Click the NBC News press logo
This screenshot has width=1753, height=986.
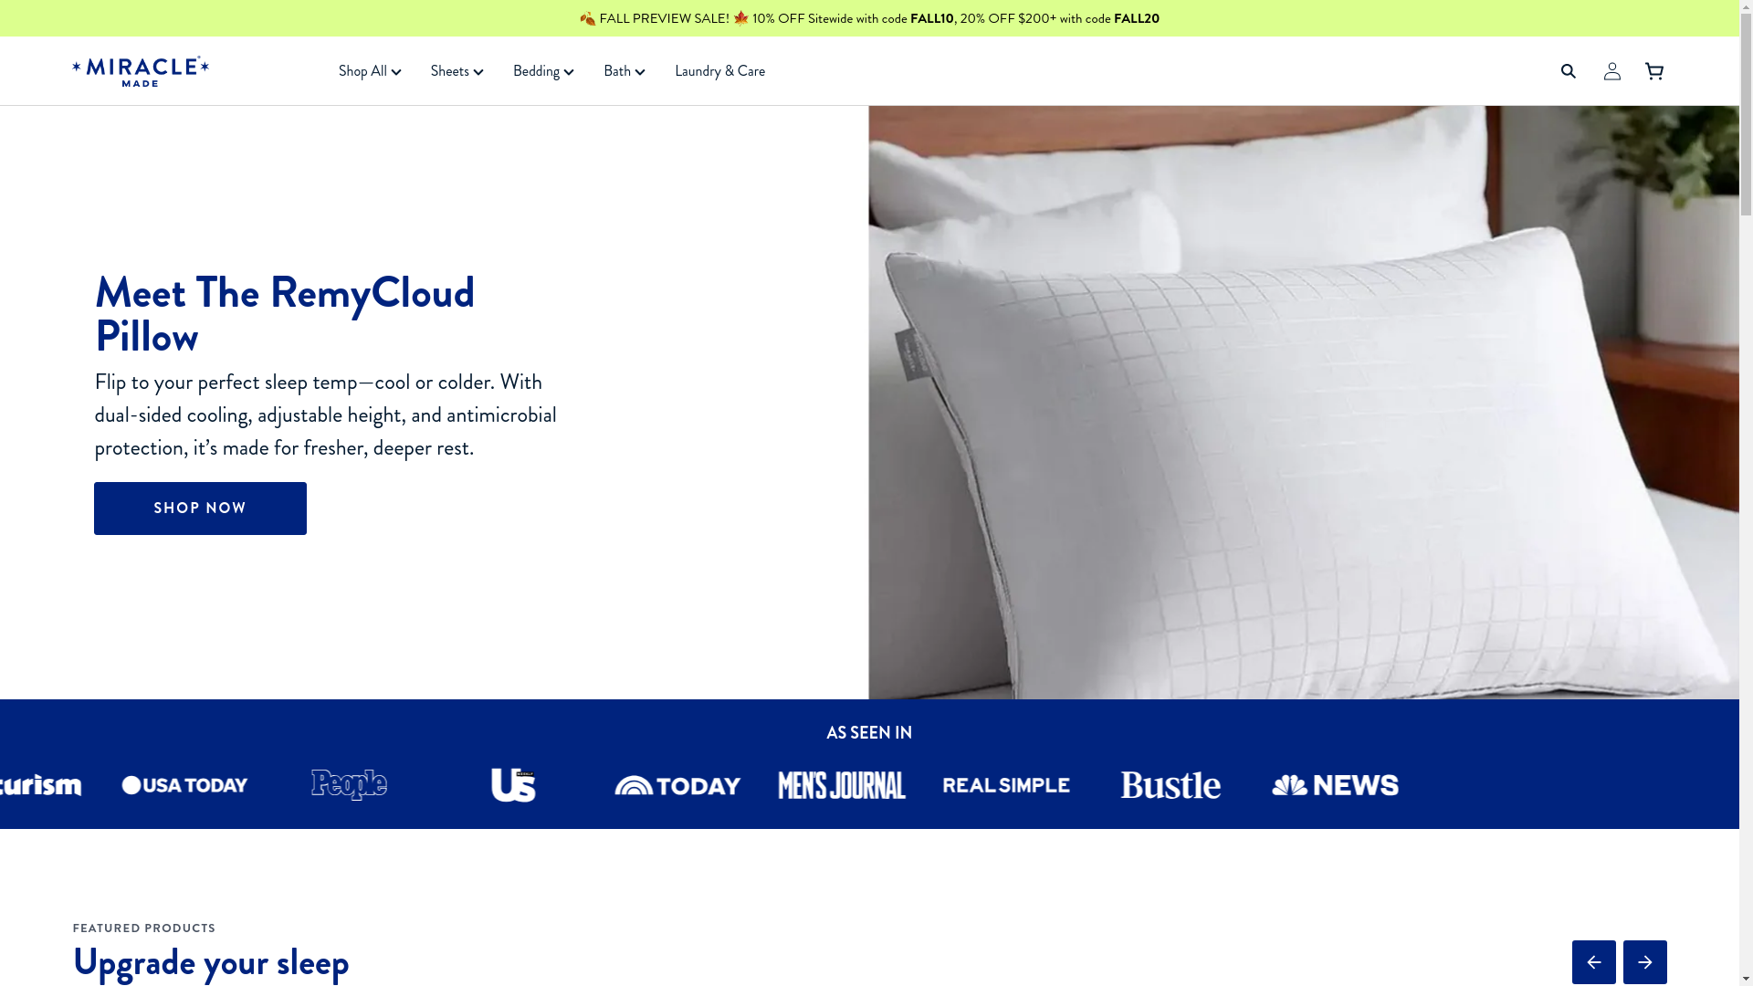click(1334, 784)
